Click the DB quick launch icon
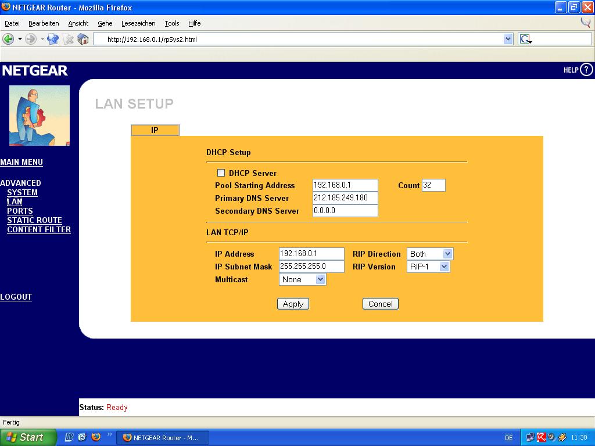 point(69,437)
